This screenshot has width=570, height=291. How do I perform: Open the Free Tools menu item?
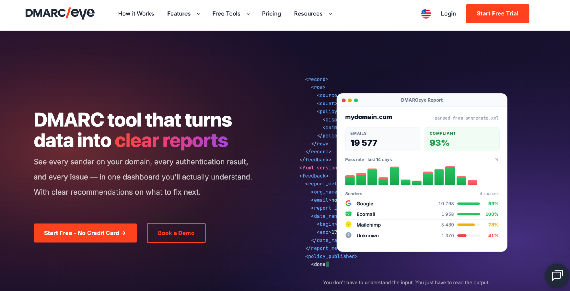[x=226, y=13]
